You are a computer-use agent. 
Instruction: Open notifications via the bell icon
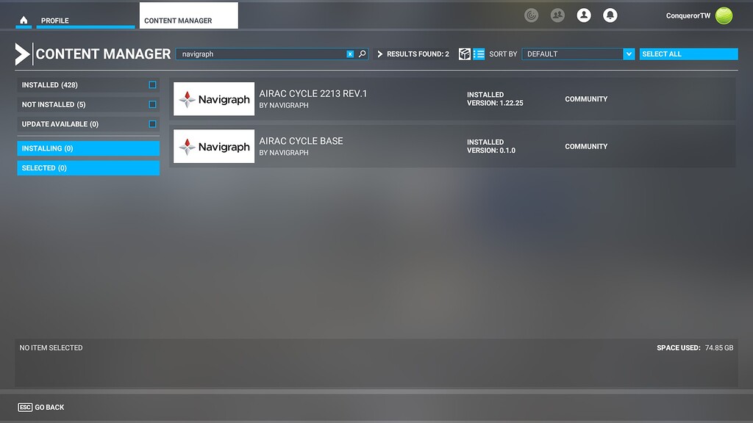[610, 15]
